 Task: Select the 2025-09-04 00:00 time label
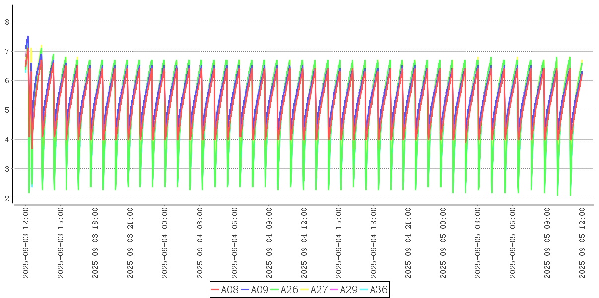pos(165,243)
